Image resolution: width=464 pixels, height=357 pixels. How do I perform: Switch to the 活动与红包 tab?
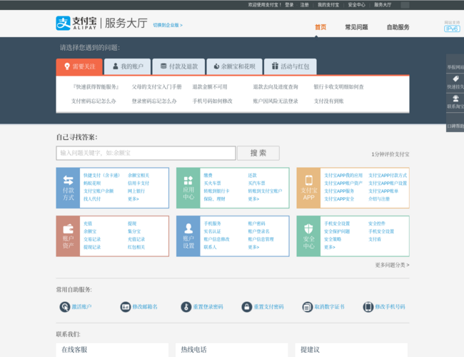pos(291,66)
